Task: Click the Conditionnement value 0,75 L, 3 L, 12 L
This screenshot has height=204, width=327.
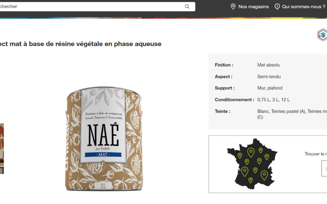Action: 274,100
